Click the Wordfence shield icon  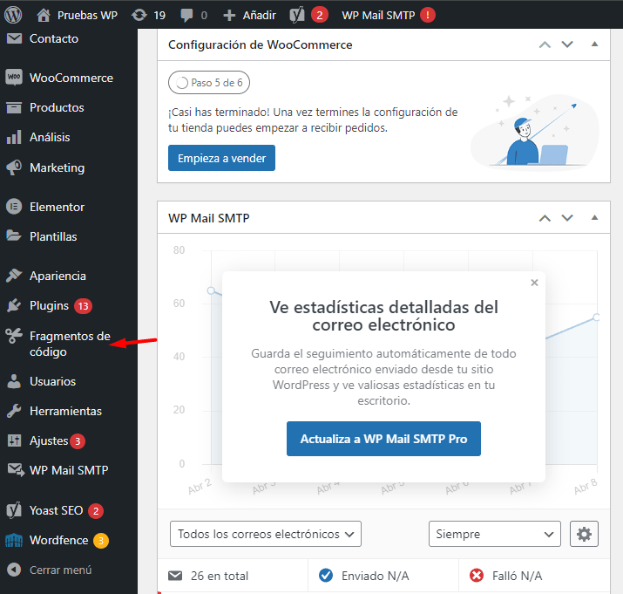click(14, 540)
